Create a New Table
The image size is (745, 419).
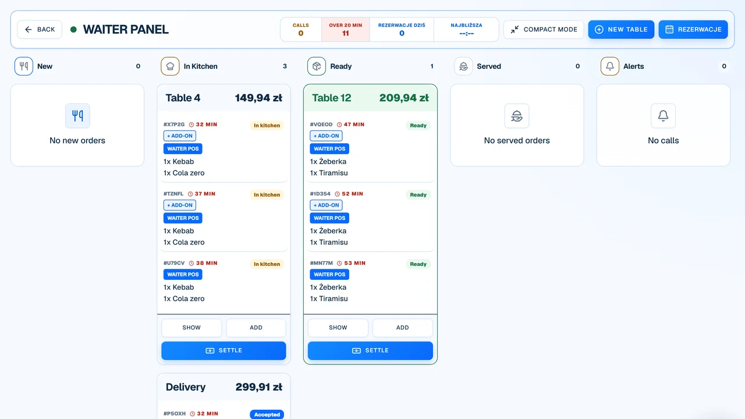(621, 30)
